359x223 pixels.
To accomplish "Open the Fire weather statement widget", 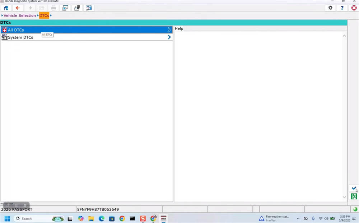I will (274, 218).
